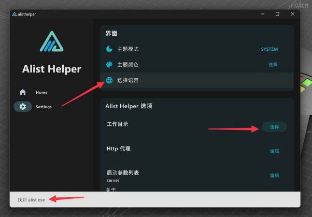
Task: Switch to the Home navigation item
Action: [x=41, y=92]
